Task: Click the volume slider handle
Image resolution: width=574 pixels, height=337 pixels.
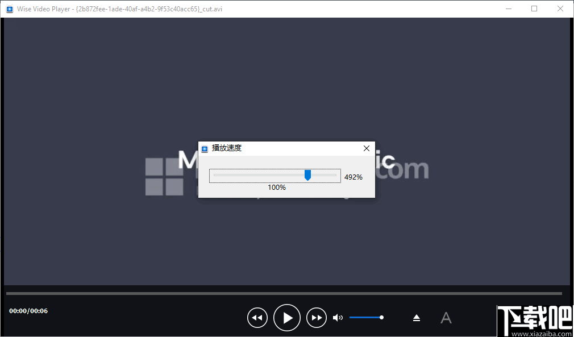Action: tap(381, 317)
